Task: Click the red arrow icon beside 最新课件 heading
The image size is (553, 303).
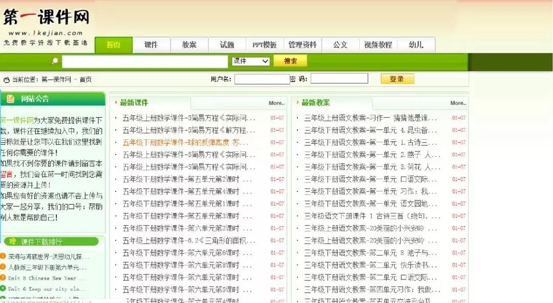Action: point(115,102)
